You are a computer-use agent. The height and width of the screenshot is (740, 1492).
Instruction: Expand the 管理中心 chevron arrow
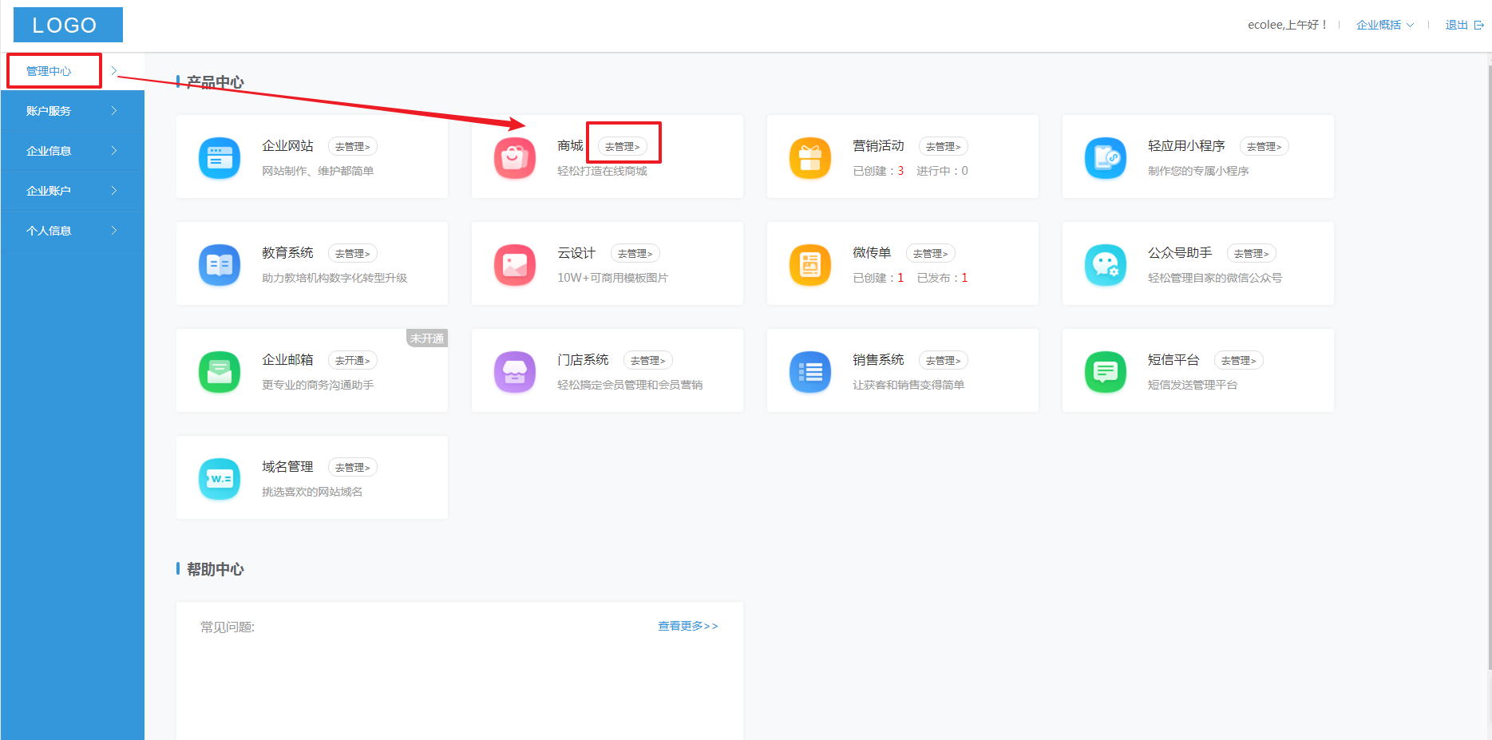point(114,71)
